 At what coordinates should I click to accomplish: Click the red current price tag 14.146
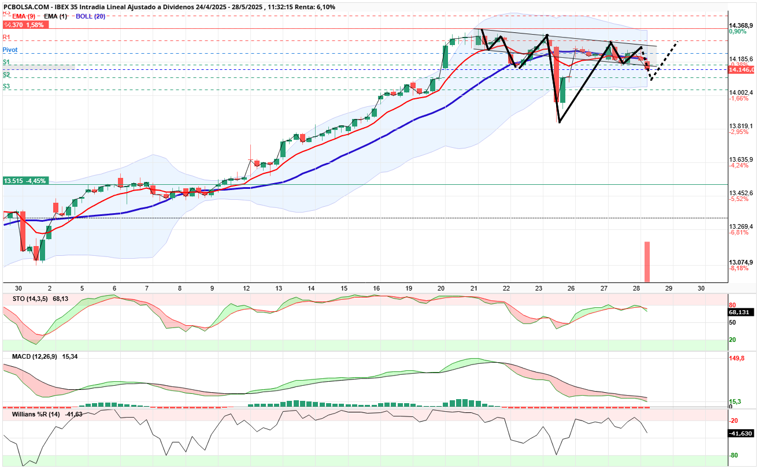pos(742,69)
